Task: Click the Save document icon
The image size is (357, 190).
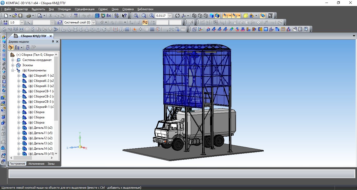Action: click(20, 16)
